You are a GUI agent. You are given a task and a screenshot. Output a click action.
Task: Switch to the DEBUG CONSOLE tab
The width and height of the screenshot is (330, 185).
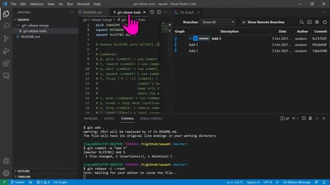click(151, 119)
